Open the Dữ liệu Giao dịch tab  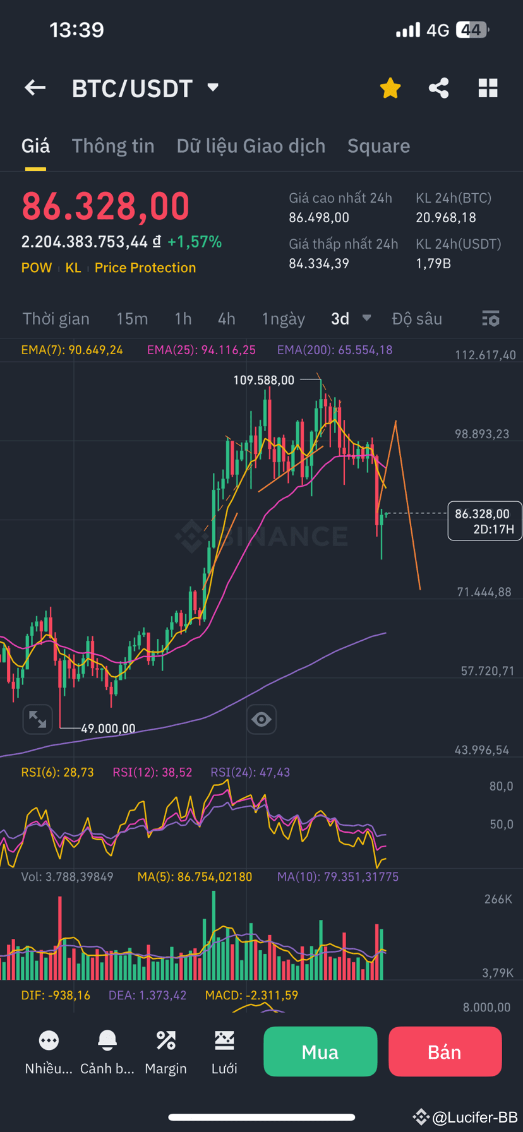(x=251, y=146)
